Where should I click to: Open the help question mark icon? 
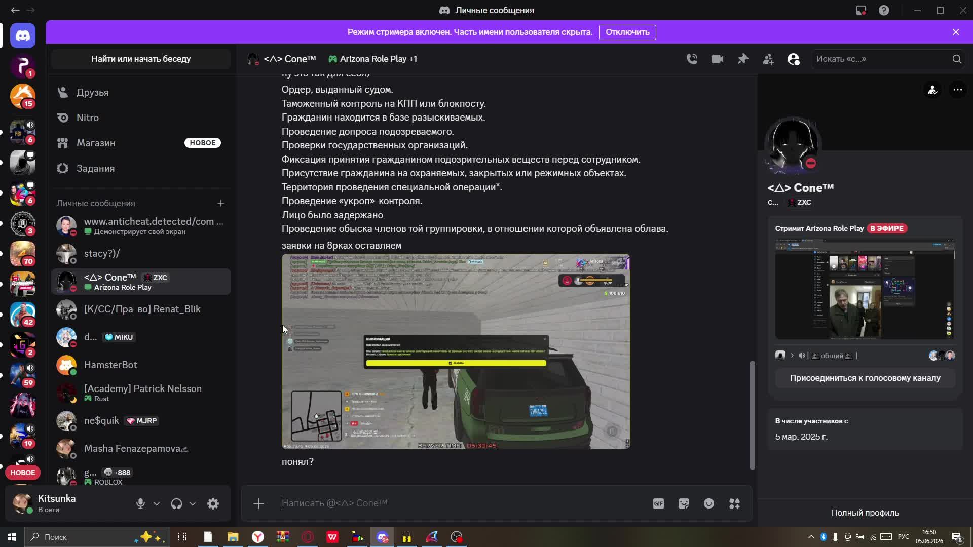click(x=884, y=10)
